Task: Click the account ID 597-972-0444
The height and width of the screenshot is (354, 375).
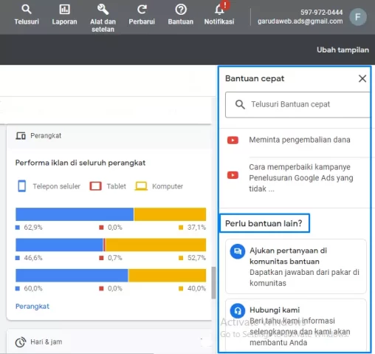Action: [x=321, y=13]
